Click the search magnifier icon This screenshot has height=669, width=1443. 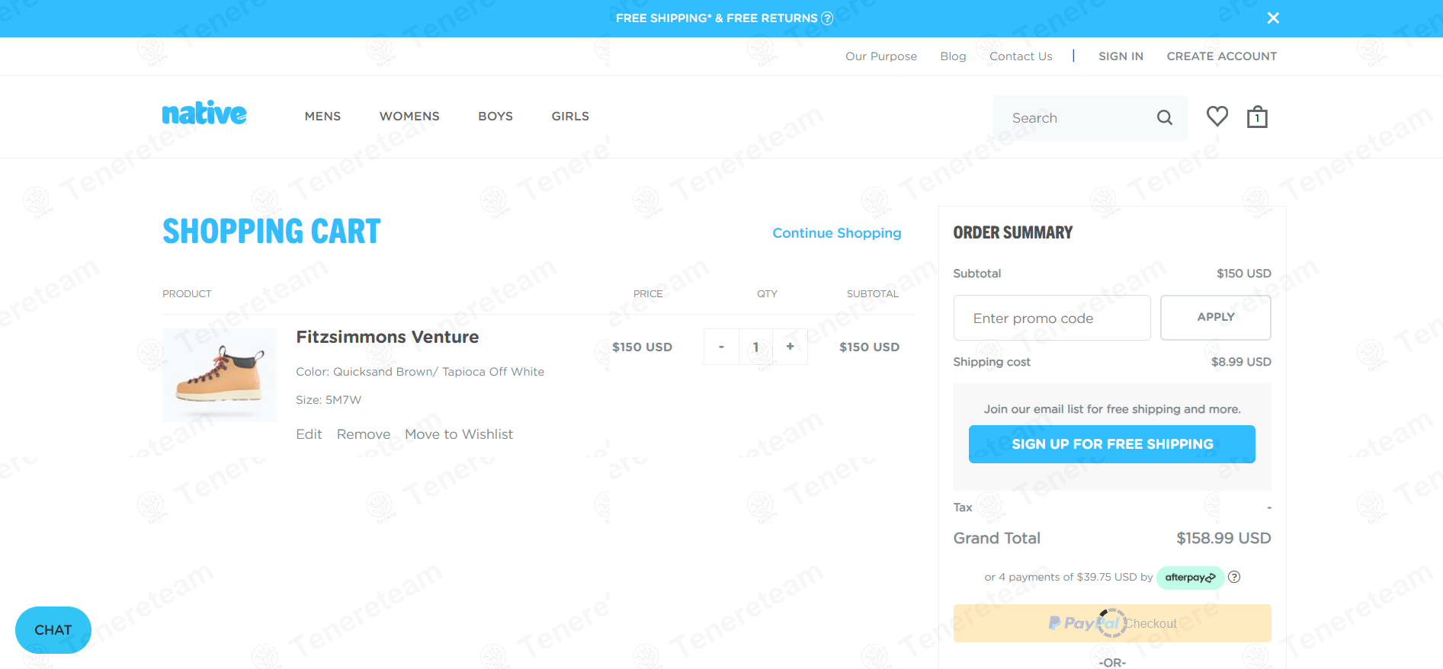(x=1164, y=117)
